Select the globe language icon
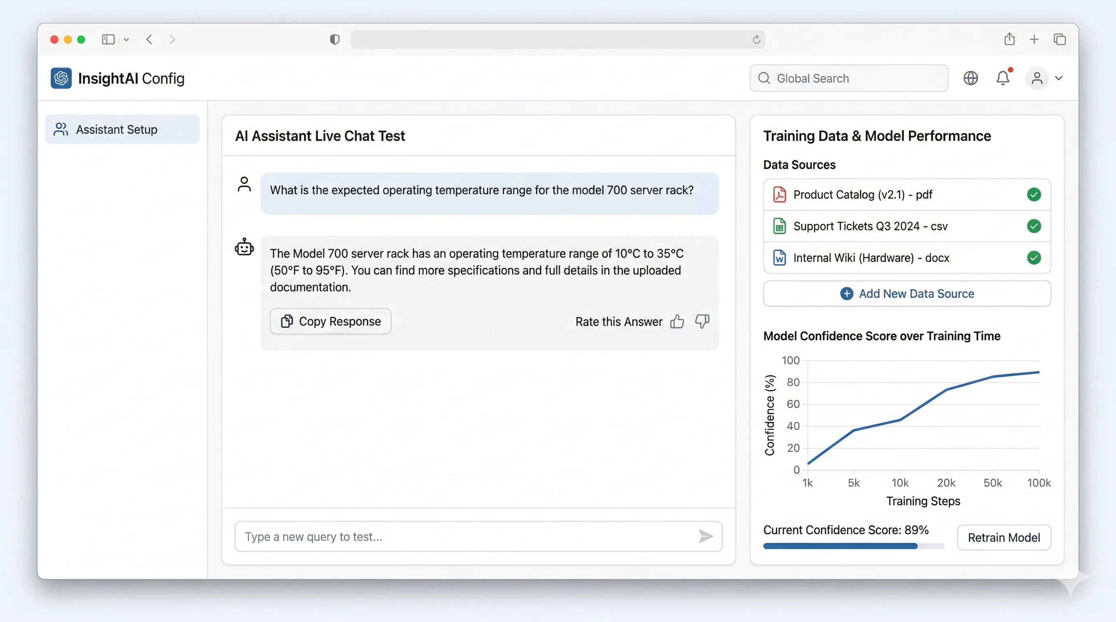The width and height of the screenshot is (1116, 622). coord(970,78)
